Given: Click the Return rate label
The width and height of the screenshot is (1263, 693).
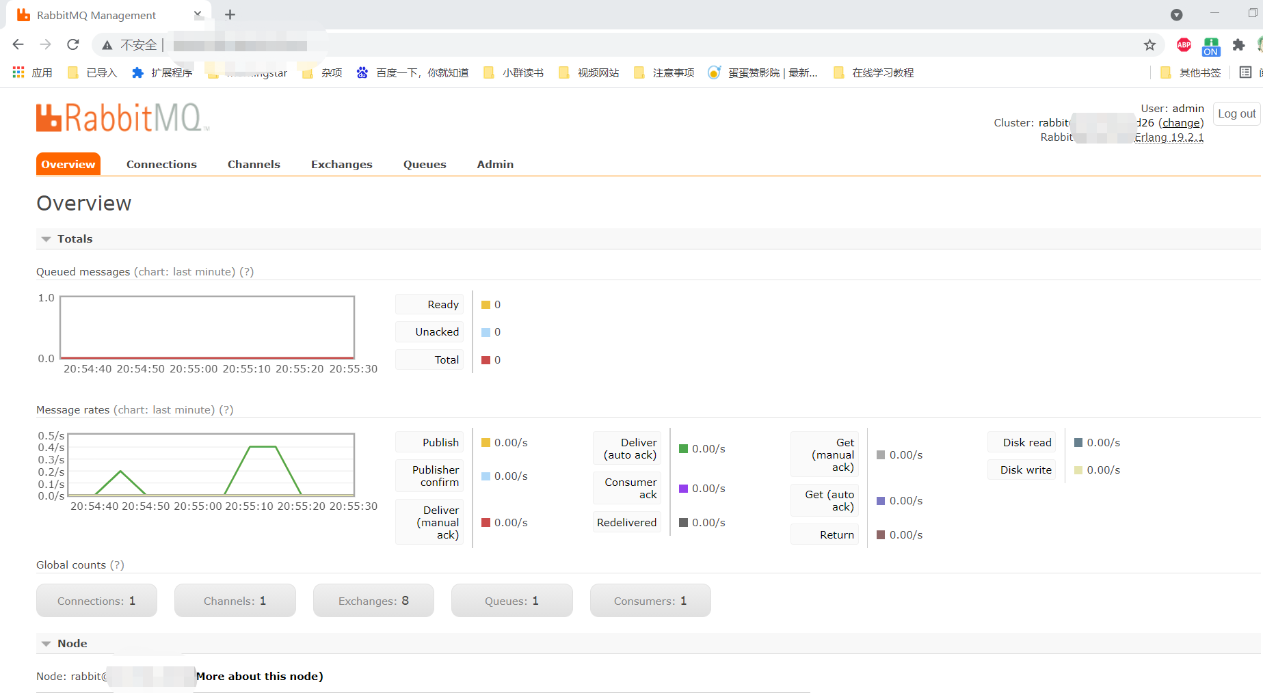Looking at the screenshot, I should click(825, 535).
